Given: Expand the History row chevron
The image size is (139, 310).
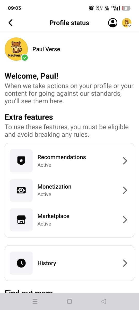Looking at the screenshot, I should tap(125, 263).
